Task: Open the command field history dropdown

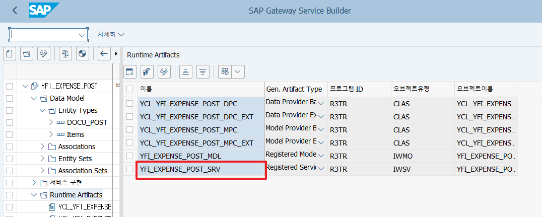Action: pos(82,35)
